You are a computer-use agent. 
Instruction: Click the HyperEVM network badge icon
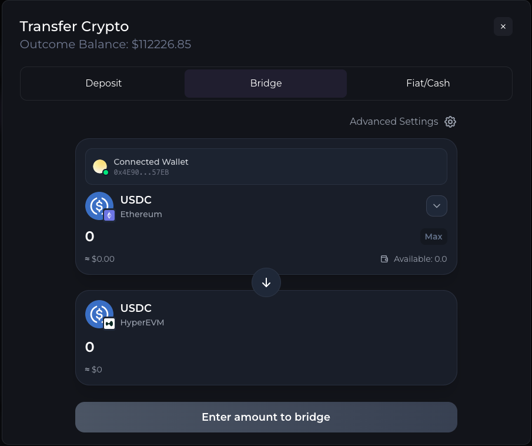tap(108, 324)
